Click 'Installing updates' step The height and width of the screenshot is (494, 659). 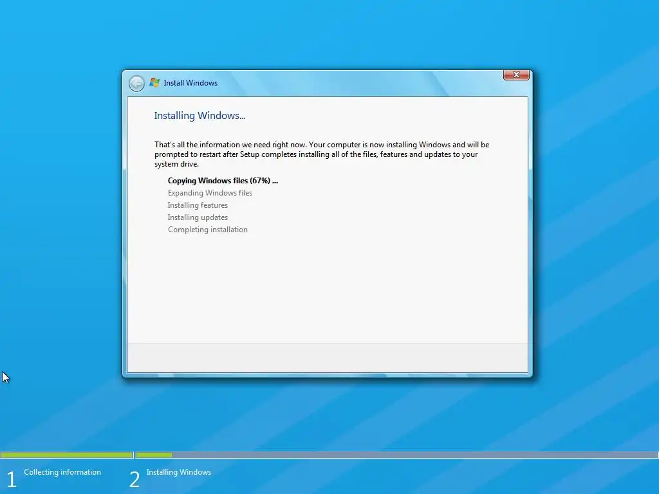pos(198,217)
